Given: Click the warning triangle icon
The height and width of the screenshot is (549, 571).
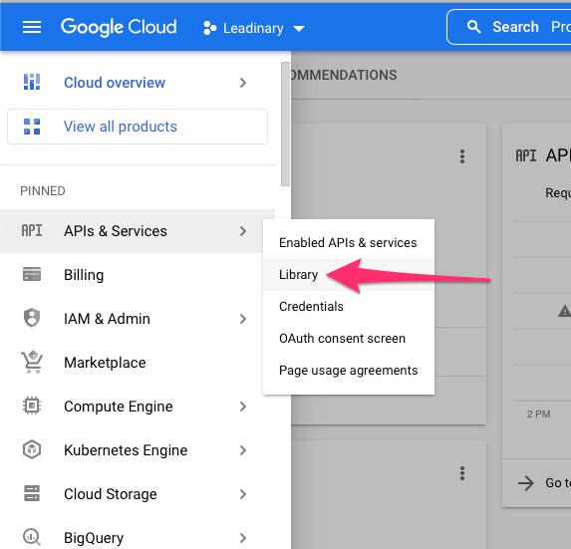Looking at the screenshot, I should [564, 311].
